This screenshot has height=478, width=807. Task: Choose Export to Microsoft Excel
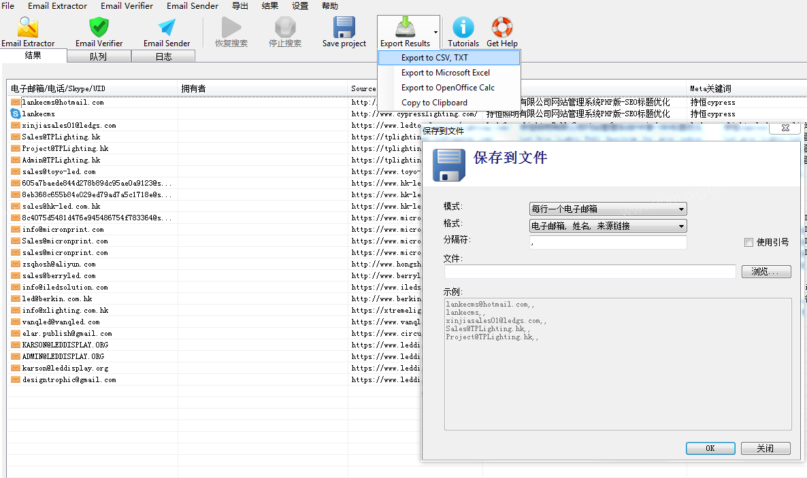[449, 73]
